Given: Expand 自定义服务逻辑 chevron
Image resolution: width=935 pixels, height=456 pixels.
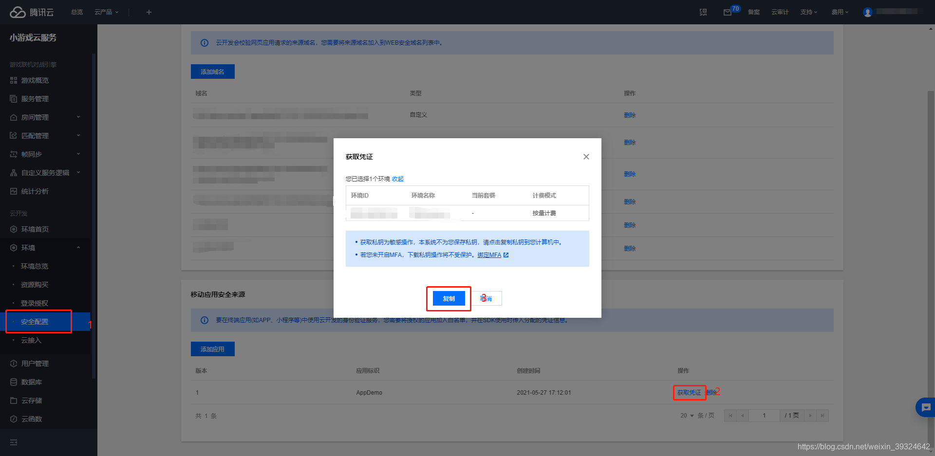Looking at the screenshot, I should [78, 173].
